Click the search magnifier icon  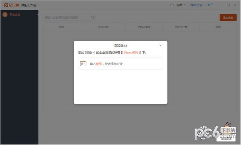pyautogui.click(x=92, y=17)
